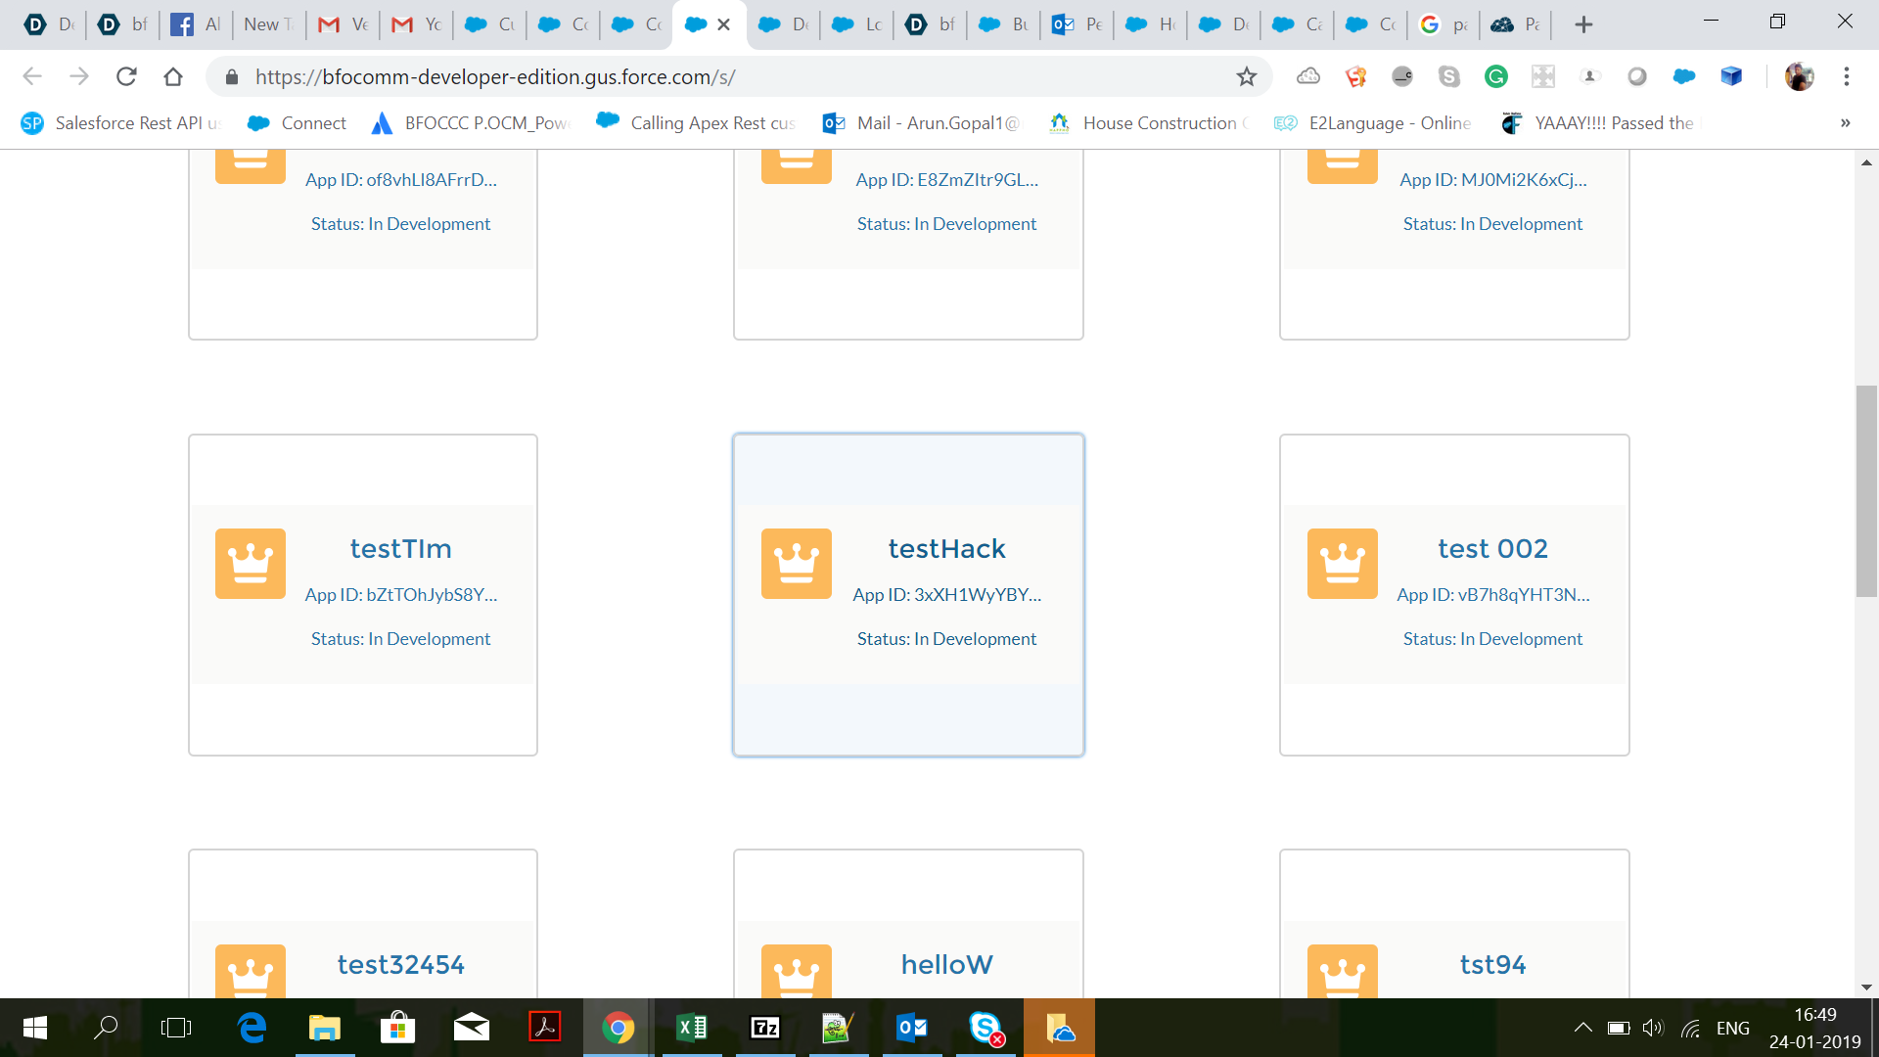This screenshot has height=1057, width=1879.
Task: Switch to the New Tab browser tab
Action: pyautogui.click(x=268, y=24)
